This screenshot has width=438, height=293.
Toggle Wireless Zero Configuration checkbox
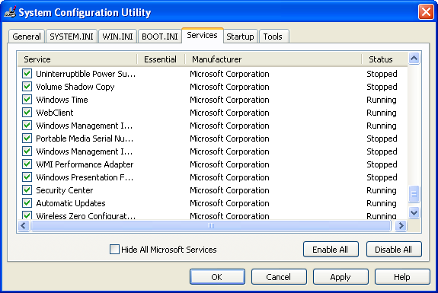pos(27,215)
